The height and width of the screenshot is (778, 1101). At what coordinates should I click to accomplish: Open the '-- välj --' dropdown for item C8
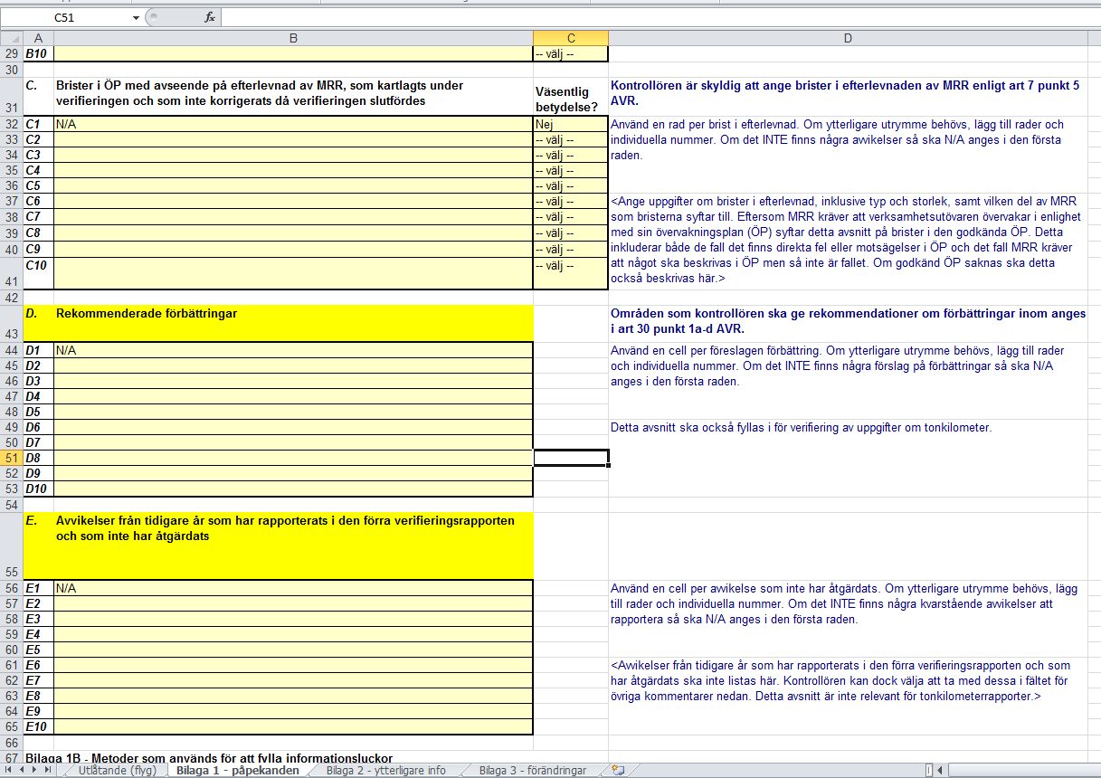coord(571,232)
